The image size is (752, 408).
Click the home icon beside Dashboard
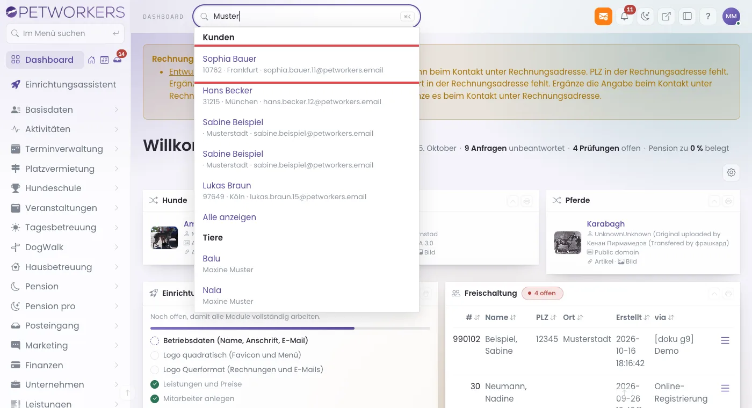coord(91,60)
